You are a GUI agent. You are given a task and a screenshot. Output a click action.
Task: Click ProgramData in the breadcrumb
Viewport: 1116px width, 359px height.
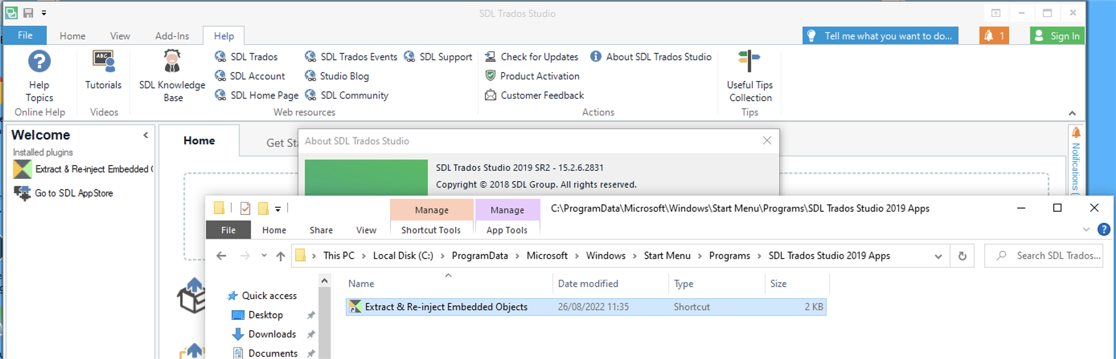click(x=479, y=256)
